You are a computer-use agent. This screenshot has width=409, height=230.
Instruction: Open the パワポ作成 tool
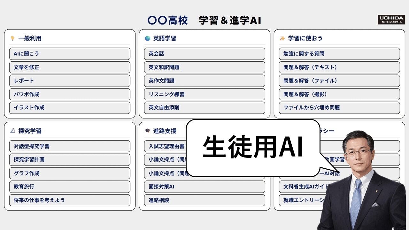click(x=70, y=94)
